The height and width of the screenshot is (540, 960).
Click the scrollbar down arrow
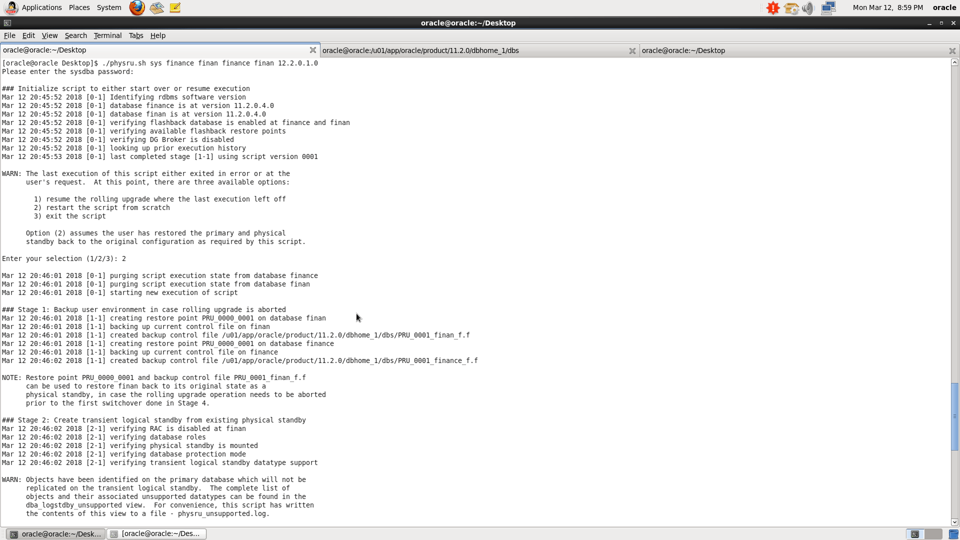954,522
